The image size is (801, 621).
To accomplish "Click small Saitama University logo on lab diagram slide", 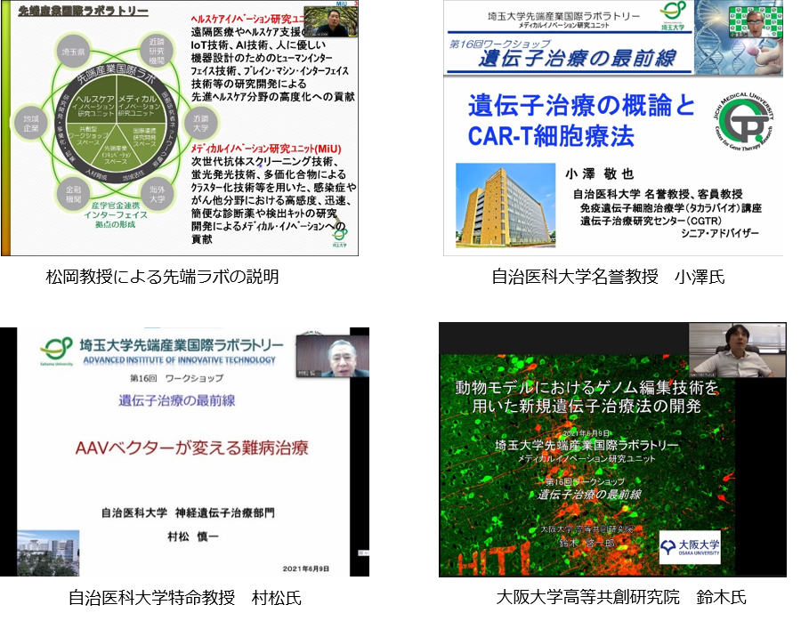I will [339, 238].
